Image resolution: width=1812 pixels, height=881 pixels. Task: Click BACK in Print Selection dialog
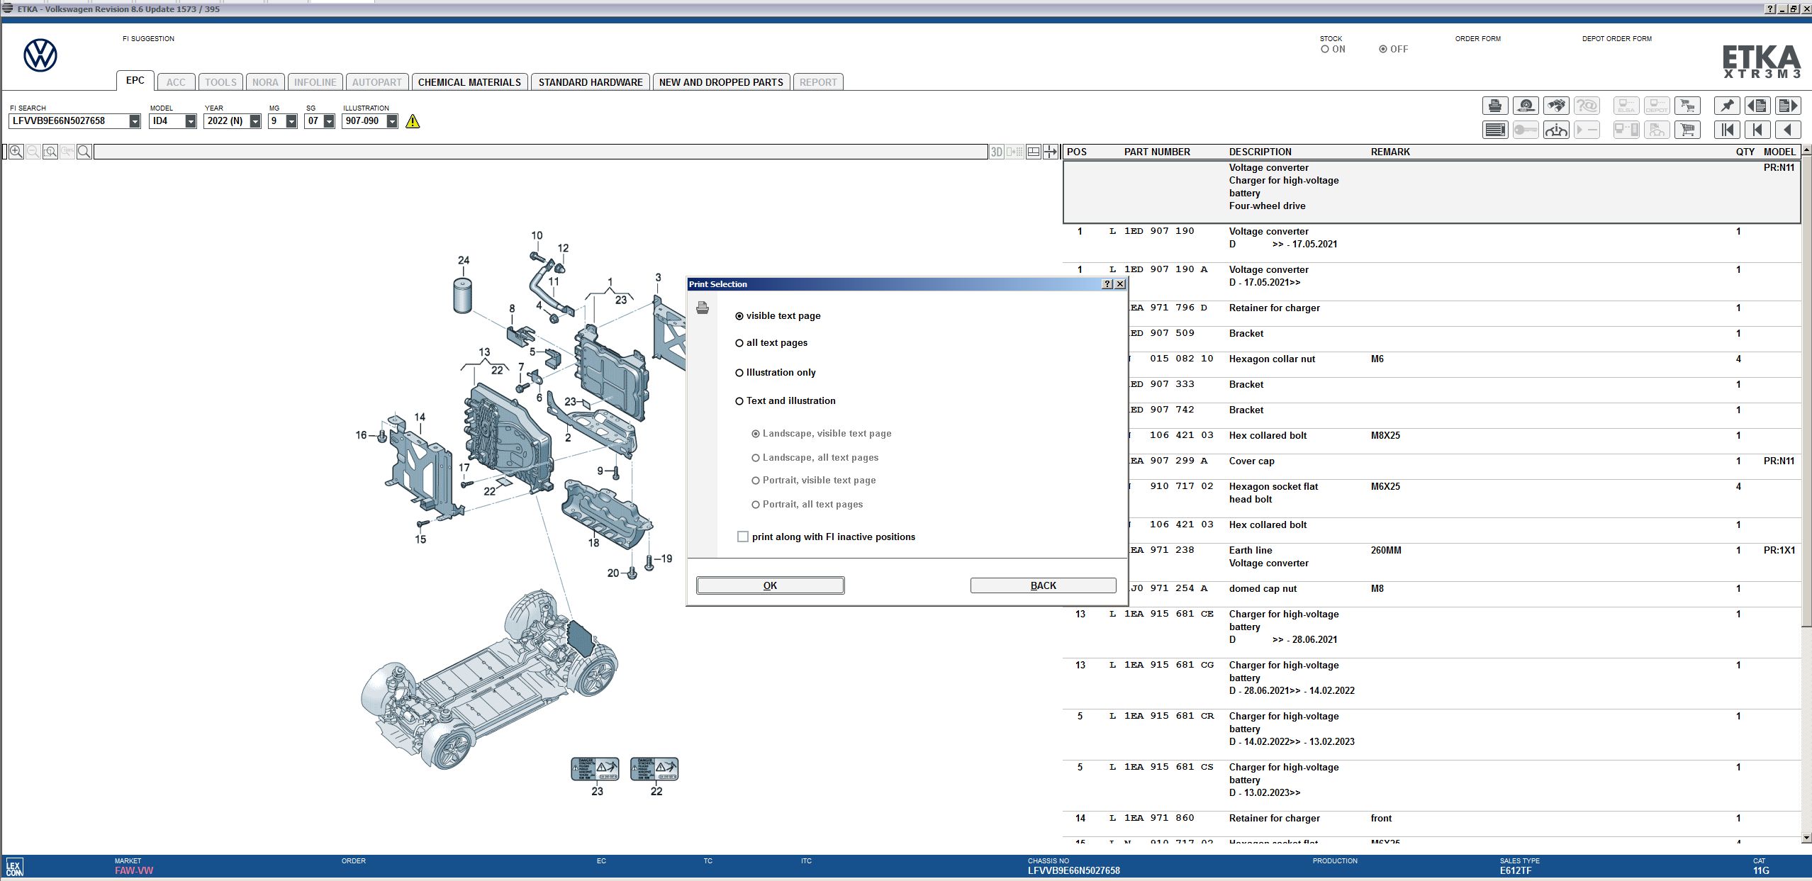[1043, 585]
